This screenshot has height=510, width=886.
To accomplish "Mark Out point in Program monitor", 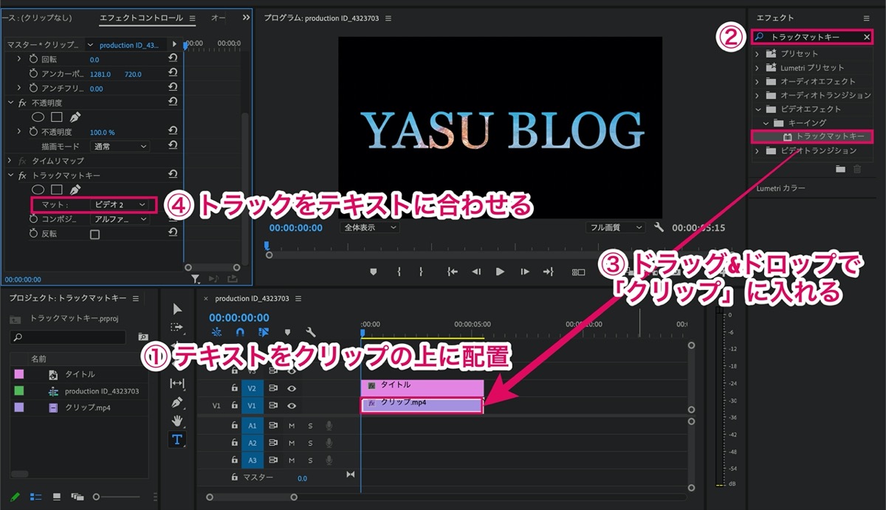I will pyautogui.click(x=421, y=272).
